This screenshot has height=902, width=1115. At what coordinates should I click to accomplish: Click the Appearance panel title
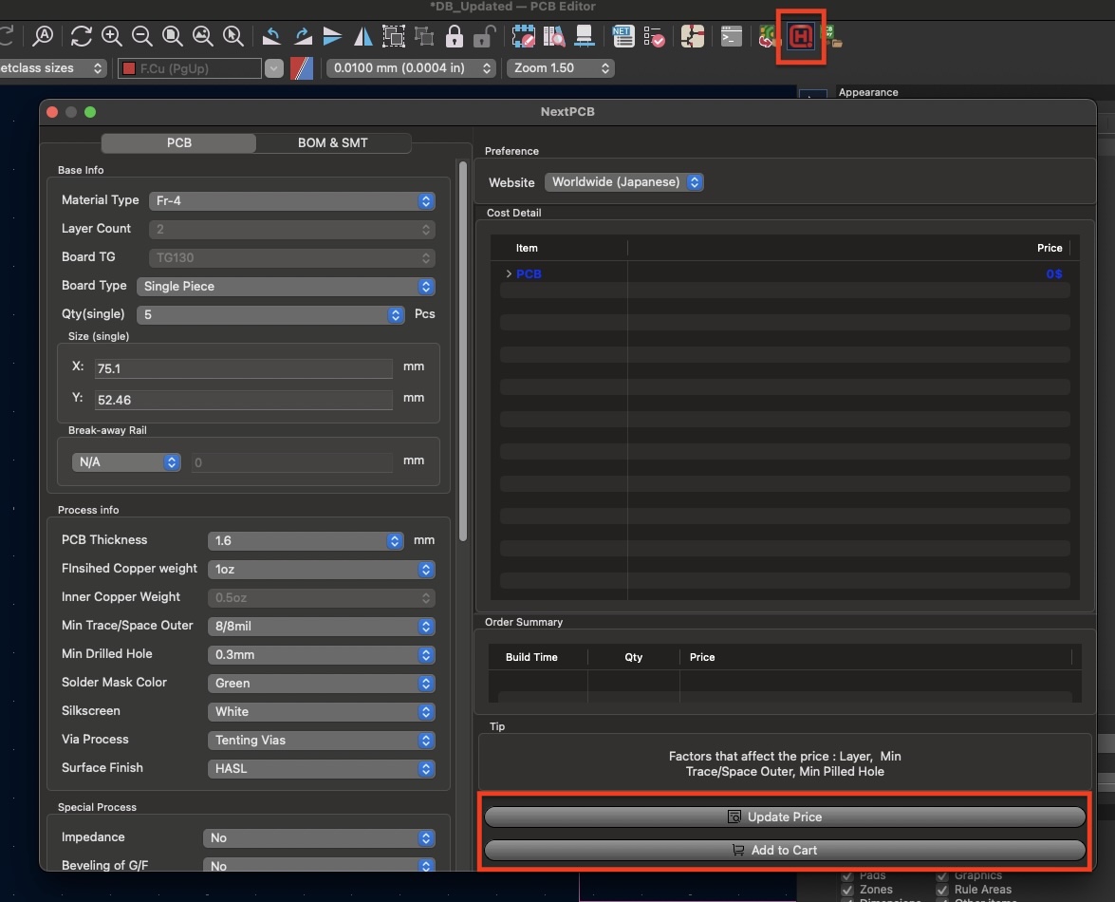coord(867,92)
